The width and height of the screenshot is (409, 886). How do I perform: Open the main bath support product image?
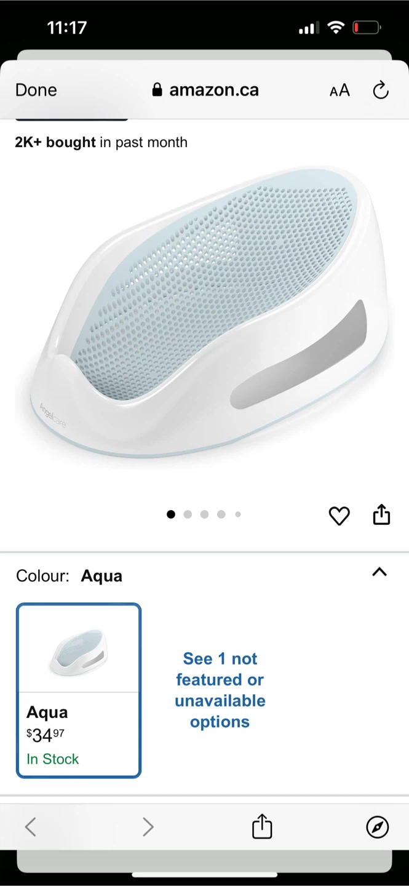pyautogui.click(x=204, y=314)
